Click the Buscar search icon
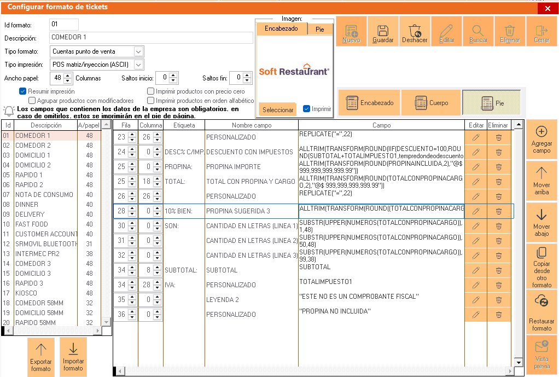 pos(478,31)
